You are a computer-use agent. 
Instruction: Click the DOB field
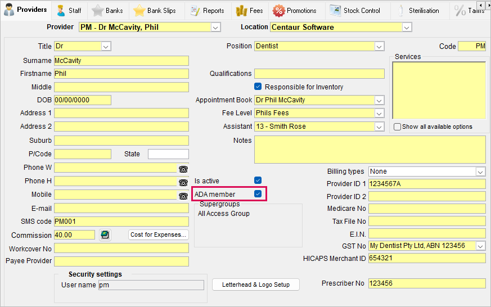[83, 100]
